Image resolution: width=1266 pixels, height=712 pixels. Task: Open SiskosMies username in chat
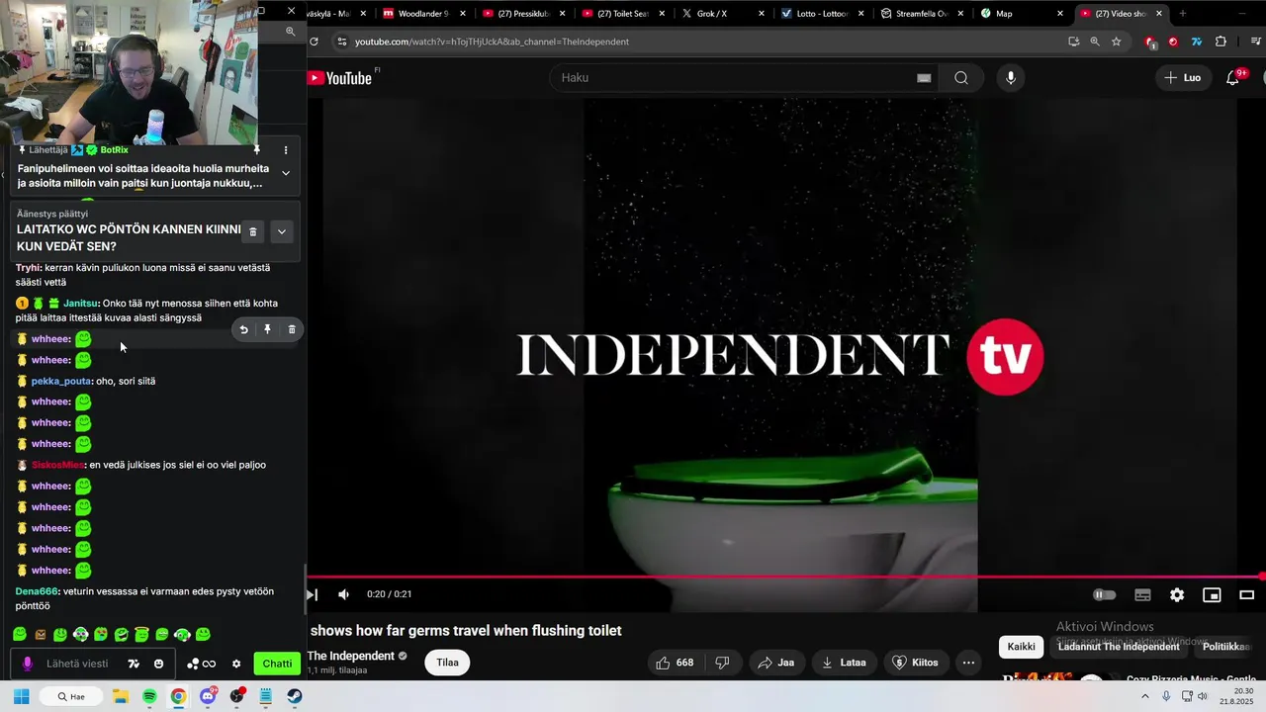point(58,465)
